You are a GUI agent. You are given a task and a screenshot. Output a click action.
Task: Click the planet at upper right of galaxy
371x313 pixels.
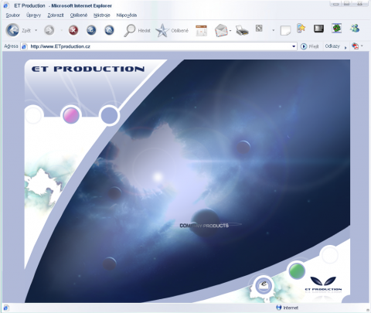243,147
